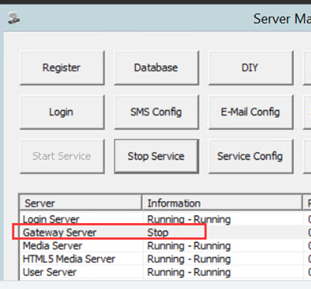Sort by the Information column header
The height and width of the screenshot is (289, 311).
[222, 203]
